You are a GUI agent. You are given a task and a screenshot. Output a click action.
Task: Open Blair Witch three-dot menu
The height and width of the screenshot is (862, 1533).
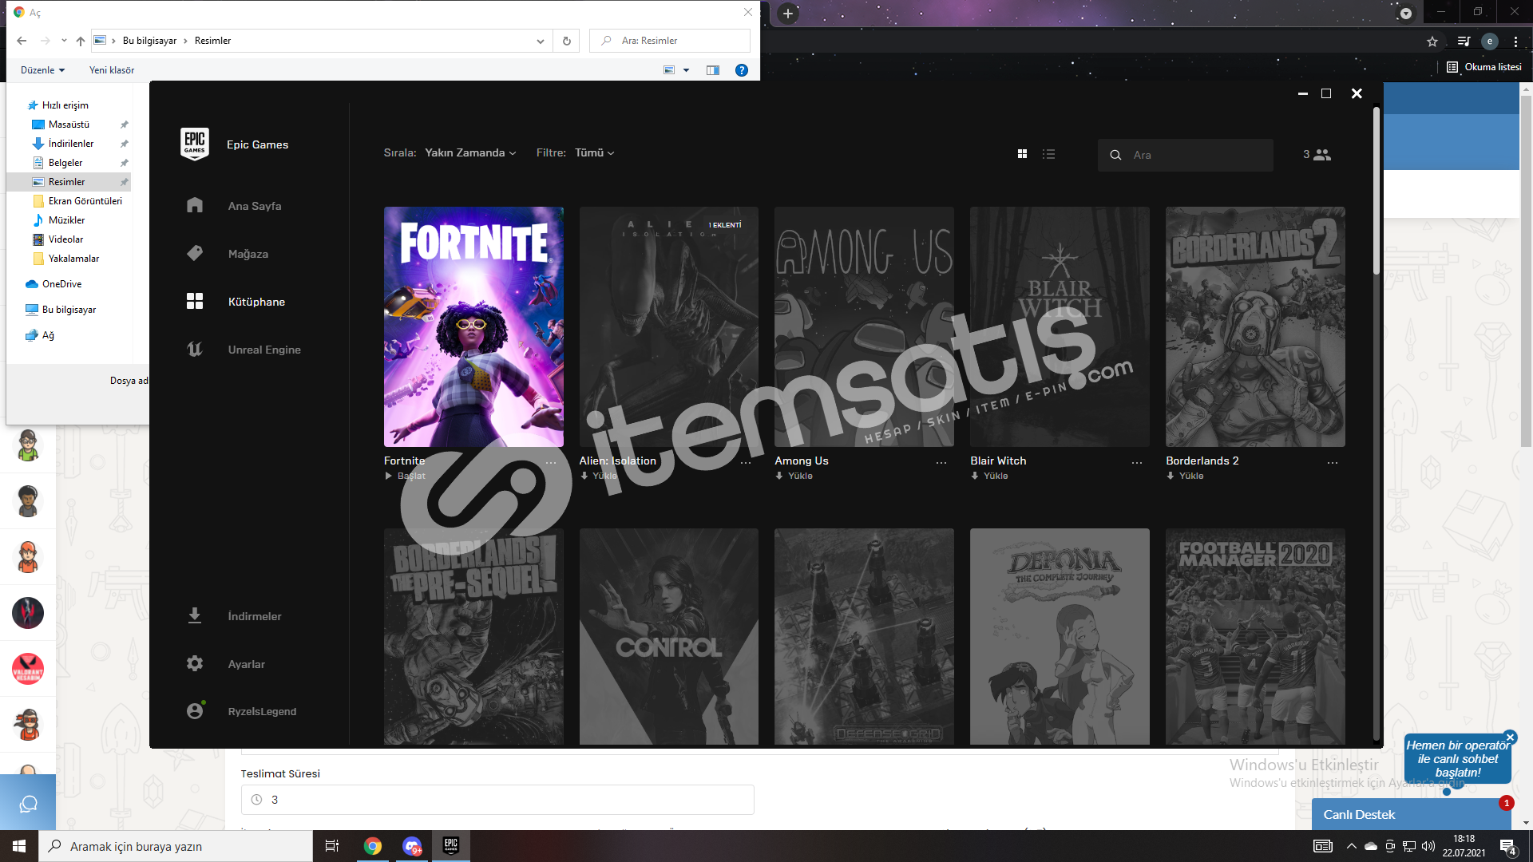coord(1137,463)
